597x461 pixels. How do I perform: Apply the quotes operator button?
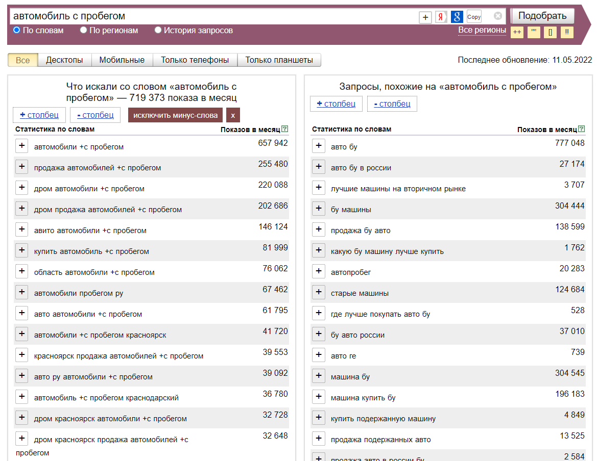534,32
